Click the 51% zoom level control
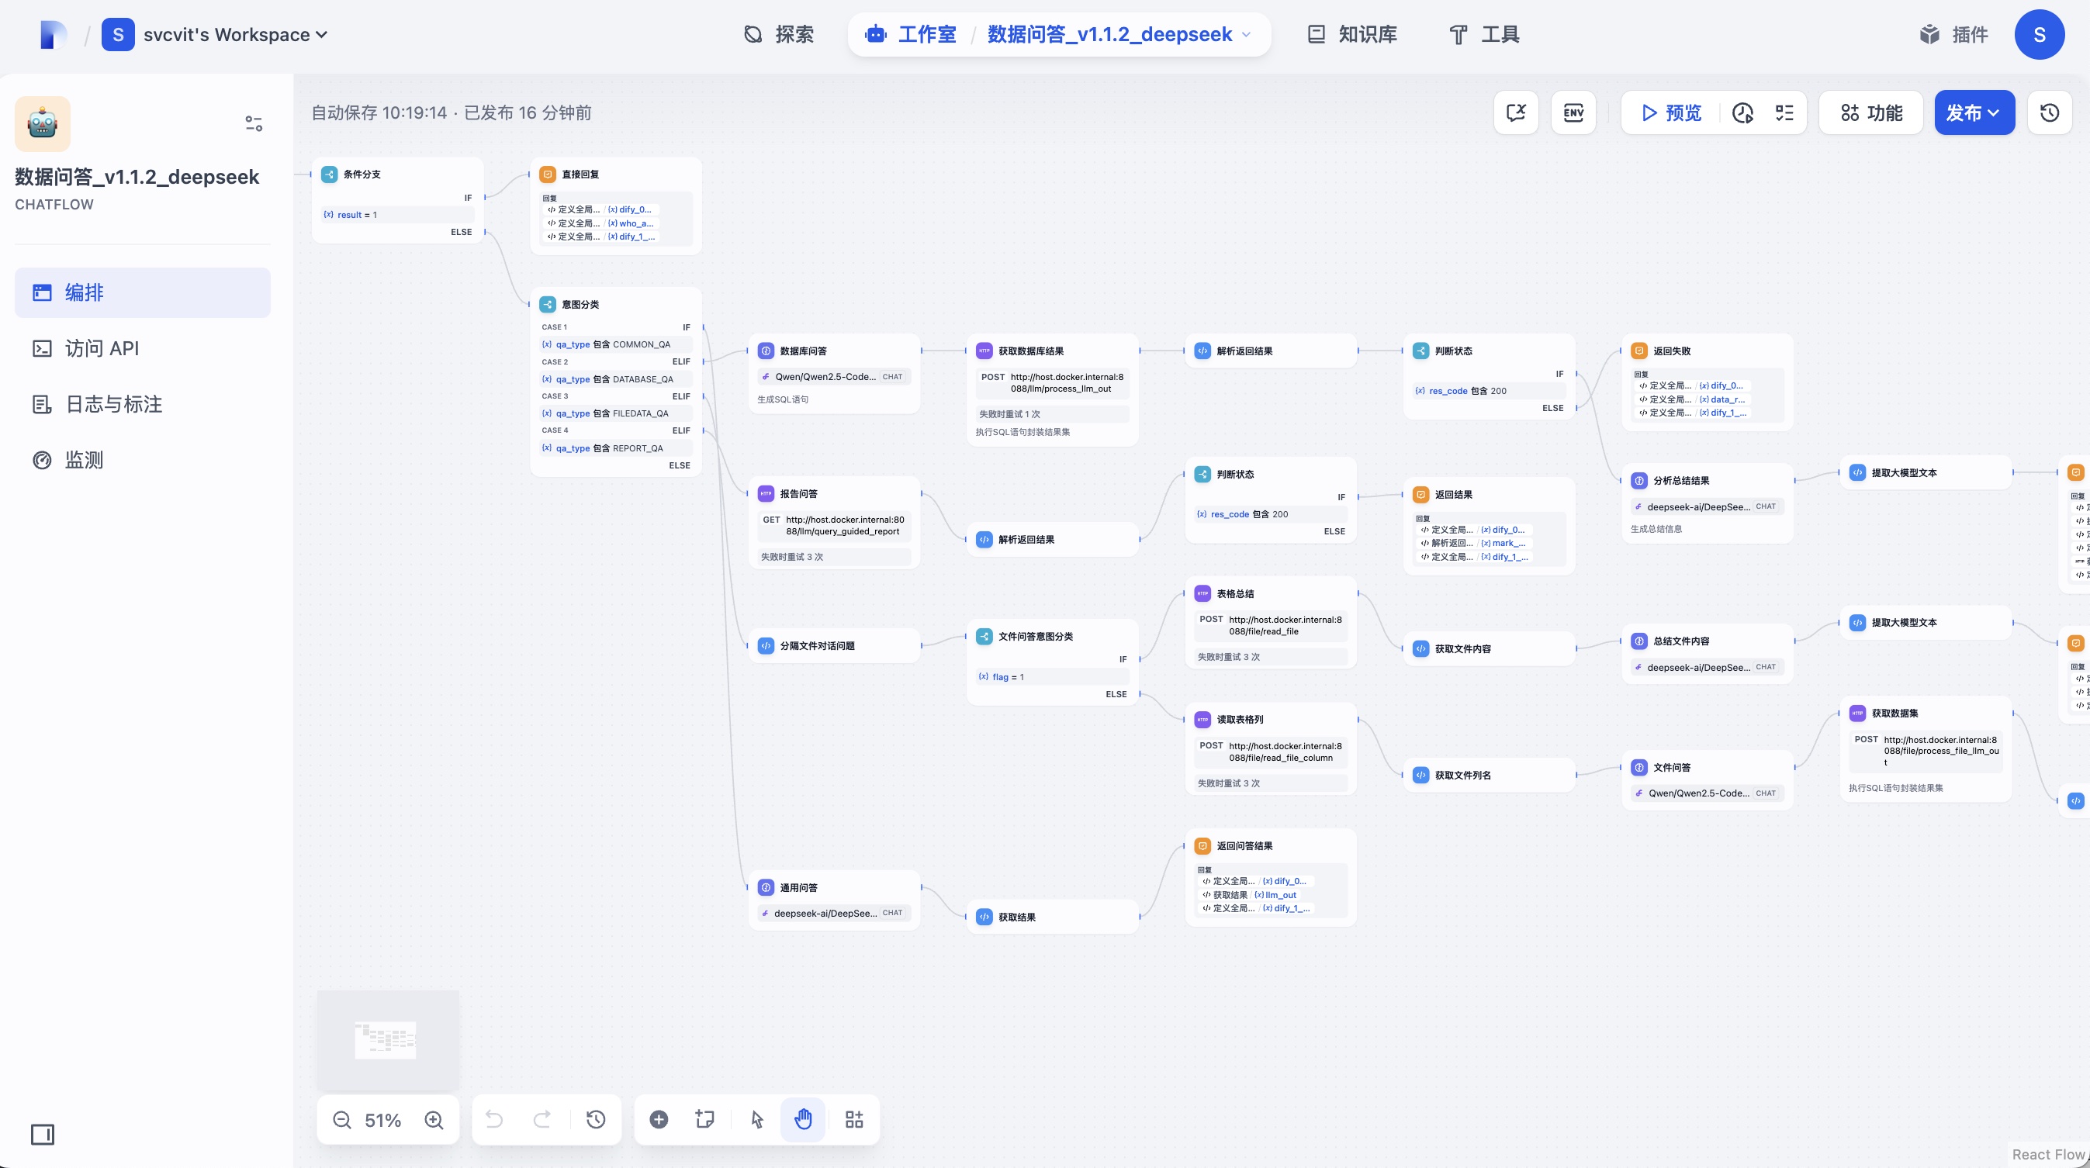The height and width of the screenshot is (1168, 2090). pyautogui.click(x=383, y=1120)
